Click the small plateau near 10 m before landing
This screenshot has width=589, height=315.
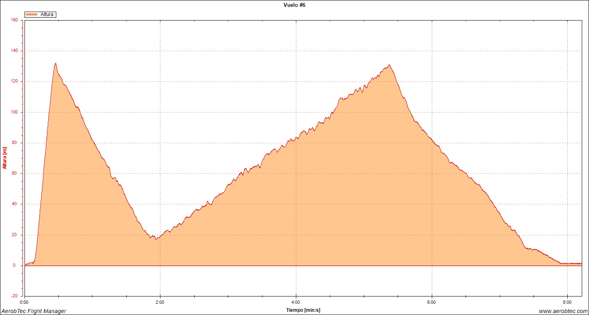coord(533,249)
